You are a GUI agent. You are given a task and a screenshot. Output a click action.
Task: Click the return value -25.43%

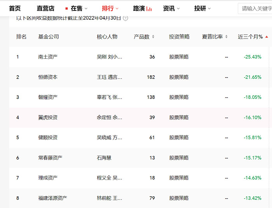point(253,57)
